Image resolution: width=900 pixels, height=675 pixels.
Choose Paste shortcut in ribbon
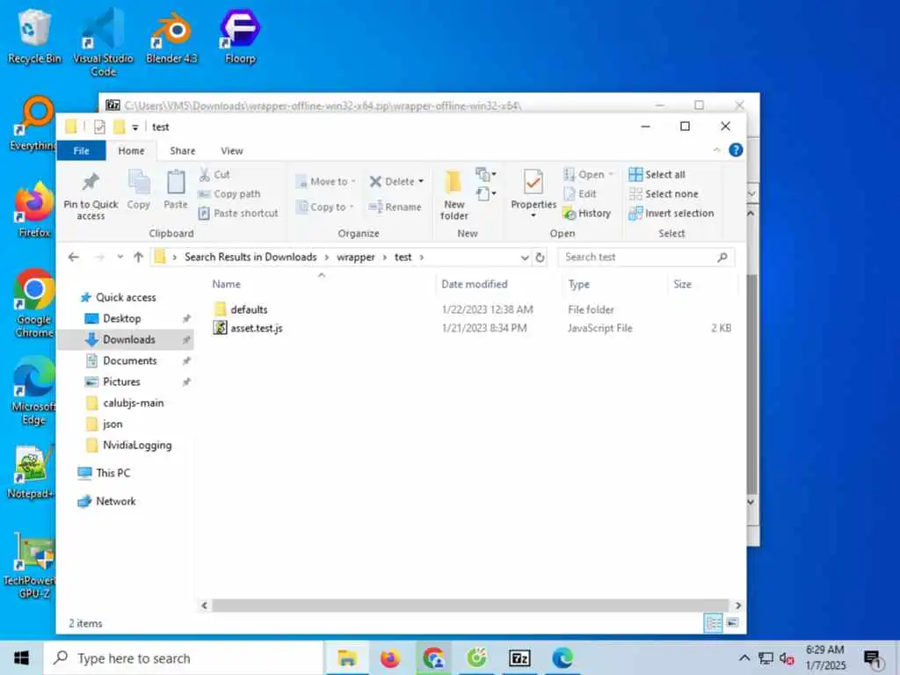238,213
